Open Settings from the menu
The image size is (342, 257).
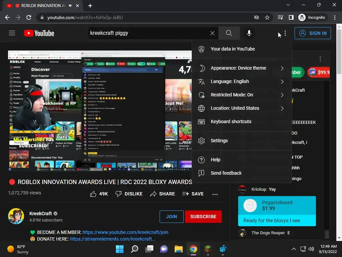pos(242,141)
